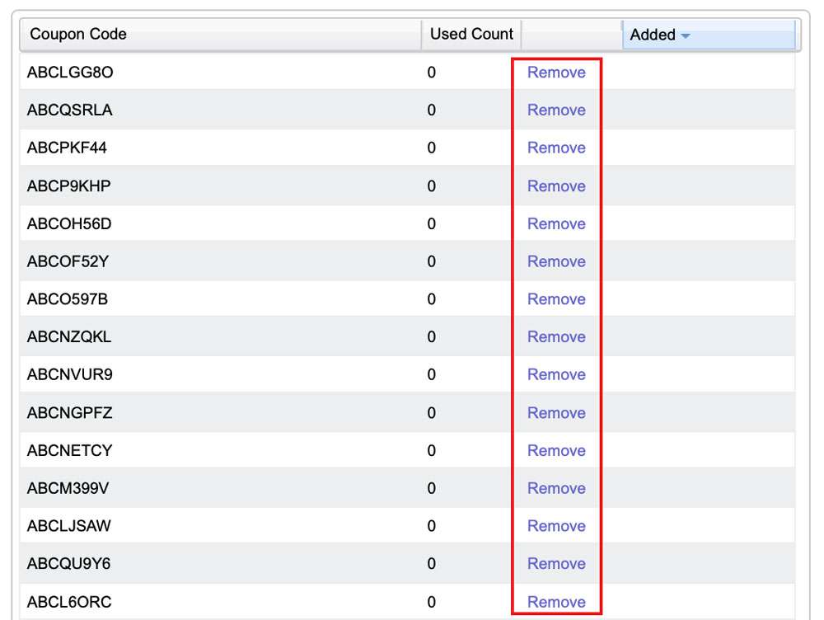Select coupon code text ABCM399V
The height and width of the screenshot is (620, 824).
tap(68, 489)
